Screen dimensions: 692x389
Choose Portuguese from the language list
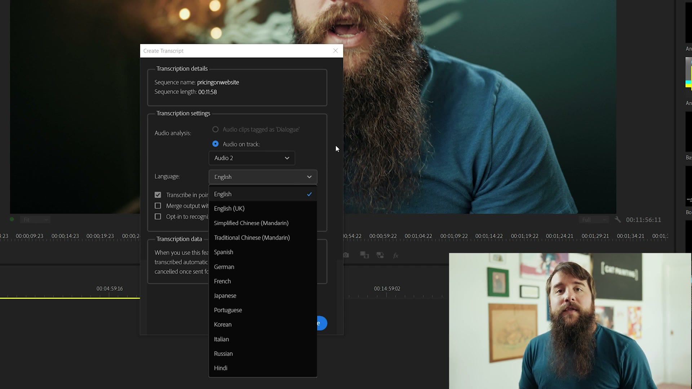[263, 310]
